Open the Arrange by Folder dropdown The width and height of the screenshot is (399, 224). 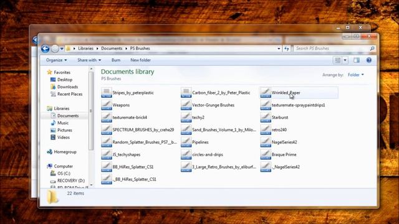pos(356,75)
